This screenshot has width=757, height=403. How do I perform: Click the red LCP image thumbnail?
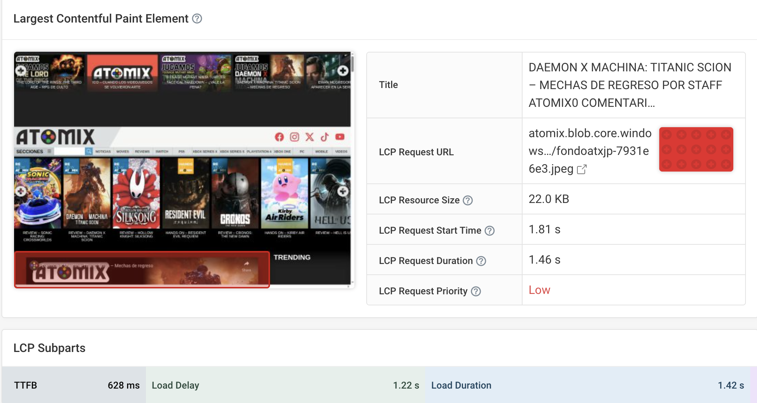point(696,149)
